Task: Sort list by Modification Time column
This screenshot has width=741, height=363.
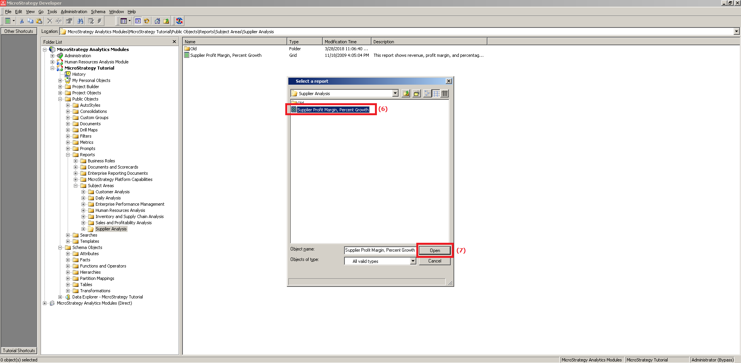Action: tap(347, 41)
